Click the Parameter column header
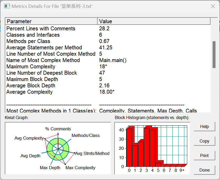This screenshot has height=180, width=220. [x=51, y=21]
